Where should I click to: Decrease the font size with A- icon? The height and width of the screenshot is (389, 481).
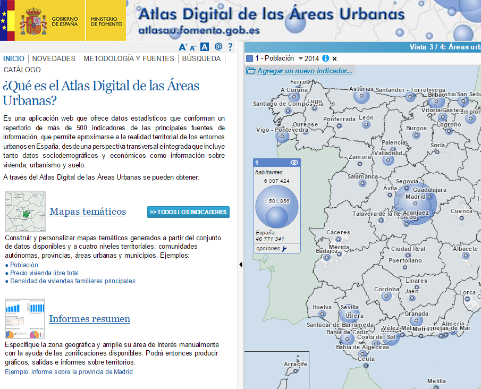click(193, 47)
